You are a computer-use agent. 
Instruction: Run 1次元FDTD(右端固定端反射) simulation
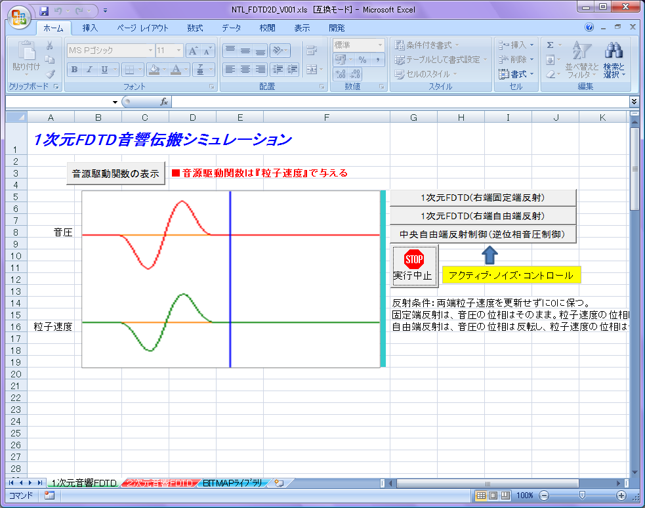(x=483, y=198)
